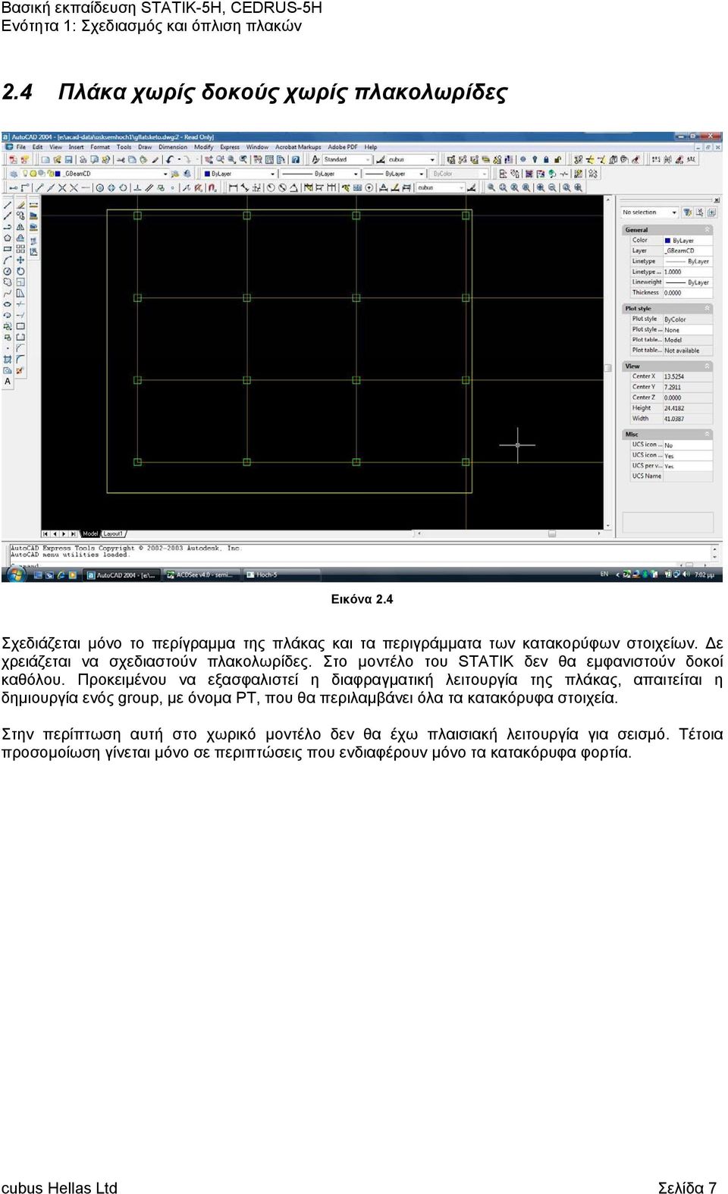Select the Copy Object modify tool

[x=20, y=216]
